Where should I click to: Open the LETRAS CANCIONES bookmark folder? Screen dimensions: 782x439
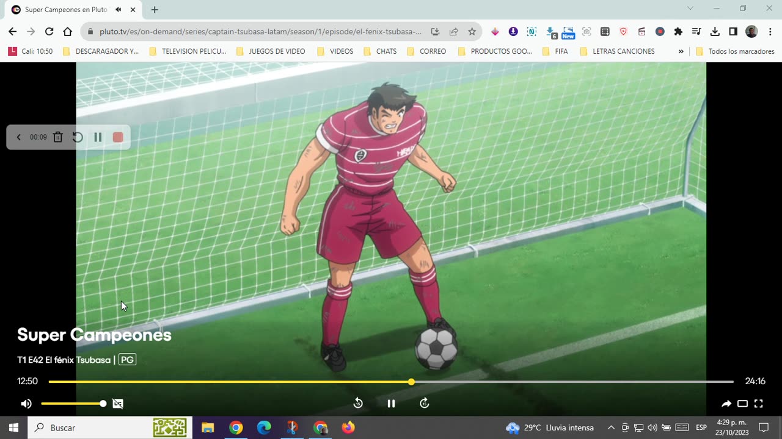pyautogui.click(x=617, y=51)
